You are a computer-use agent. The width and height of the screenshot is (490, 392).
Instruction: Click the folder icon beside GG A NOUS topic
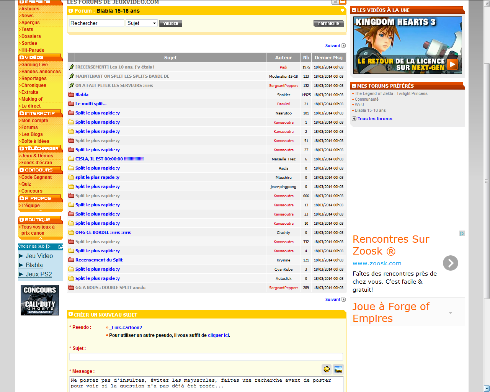(x=71, y=287)
